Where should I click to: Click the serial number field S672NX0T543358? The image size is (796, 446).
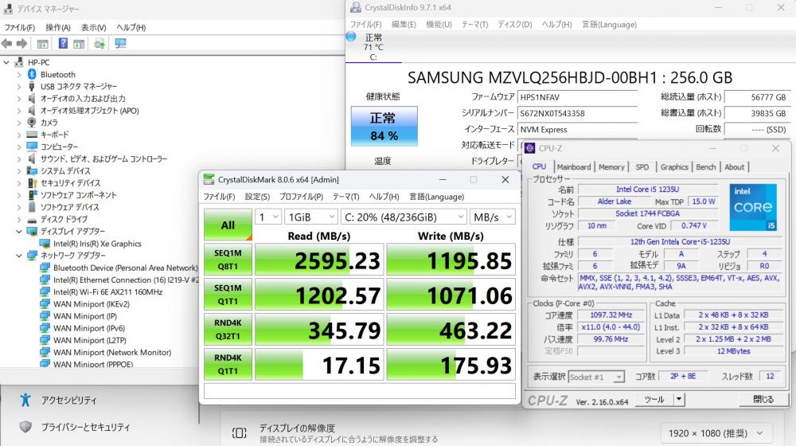point(577,113)
